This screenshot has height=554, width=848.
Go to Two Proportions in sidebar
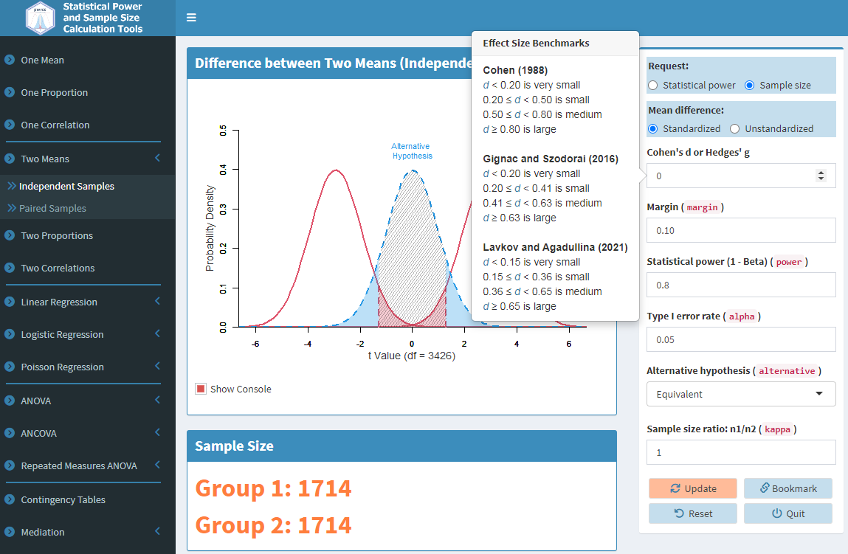pos(57,235)
